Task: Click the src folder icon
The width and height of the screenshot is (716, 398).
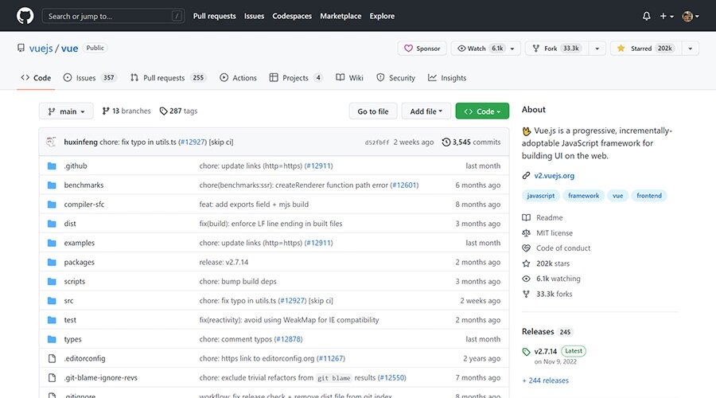Action: pos(52,301)
